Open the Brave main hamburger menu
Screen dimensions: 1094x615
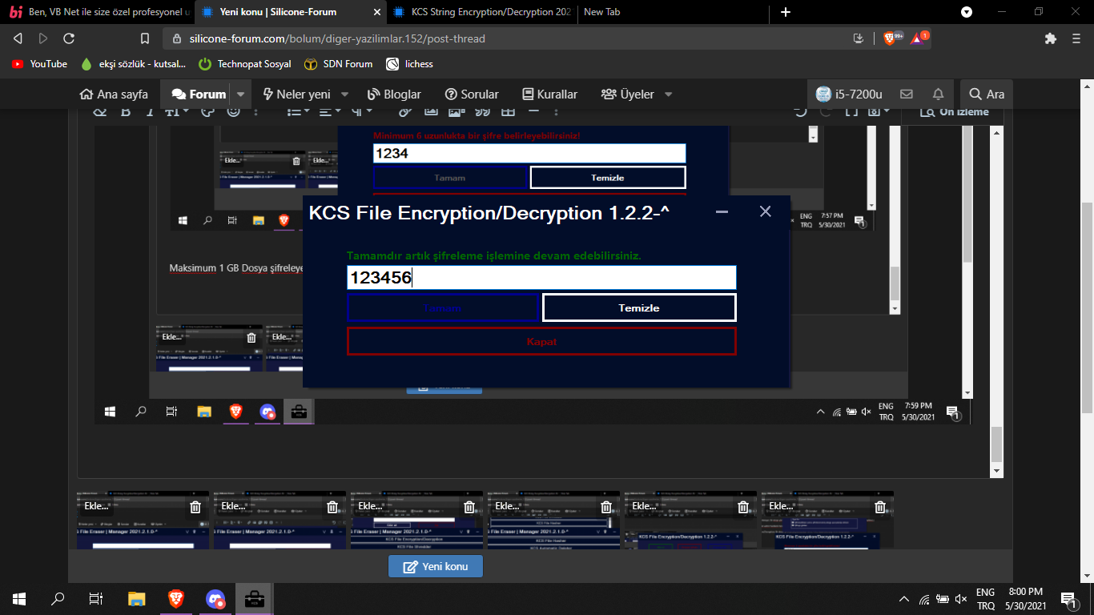point(1075,38)
